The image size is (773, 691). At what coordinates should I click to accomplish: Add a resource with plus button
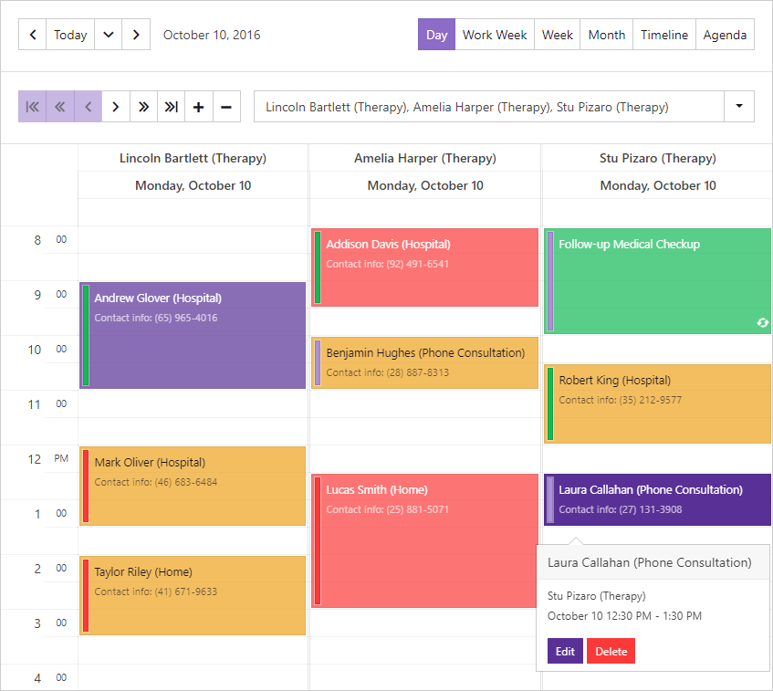tap(199, 106)
